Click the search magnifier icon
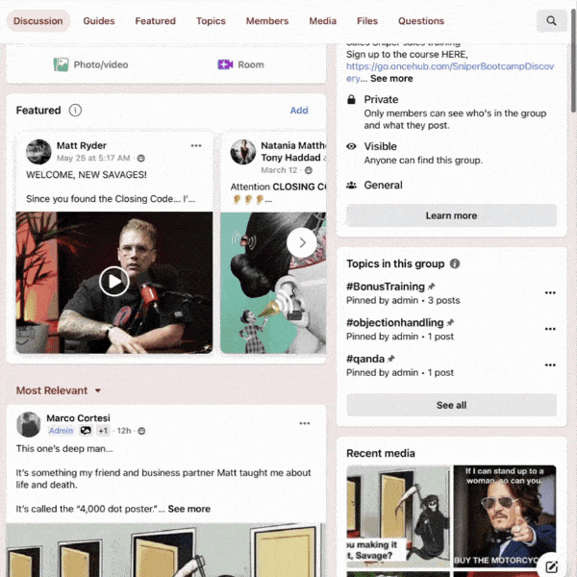 coord(551,21)
